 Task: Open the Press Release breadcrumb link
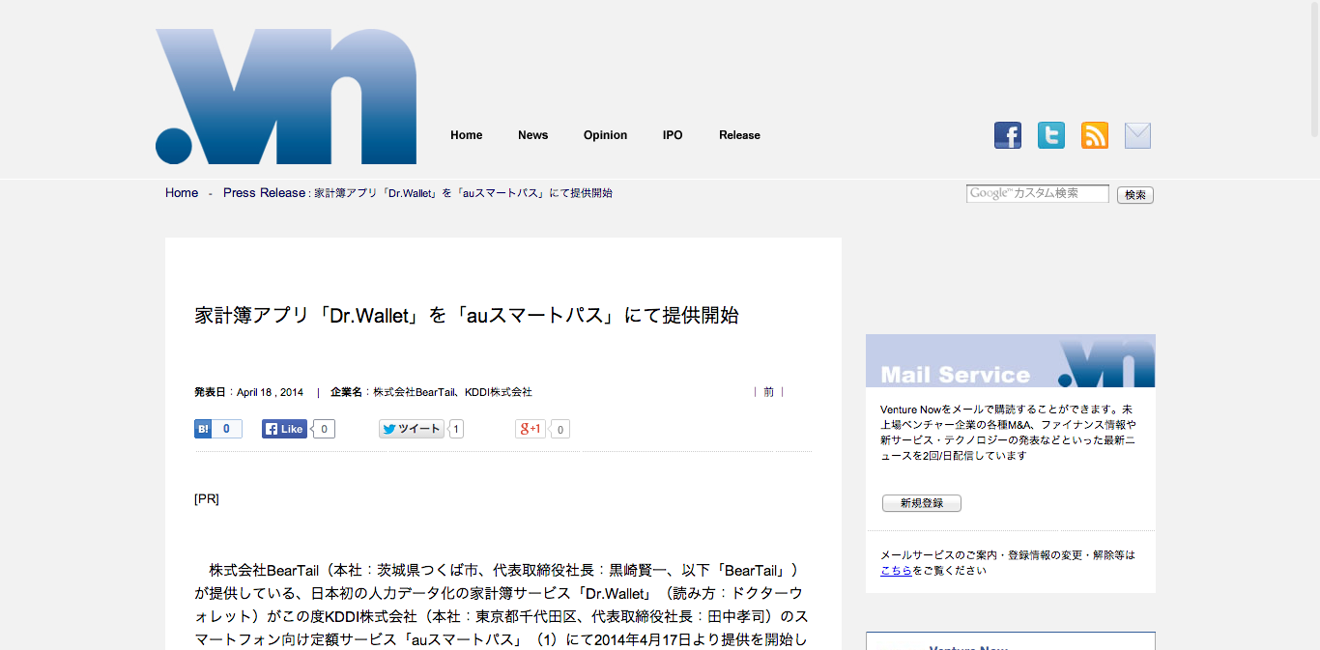(264, 193)
